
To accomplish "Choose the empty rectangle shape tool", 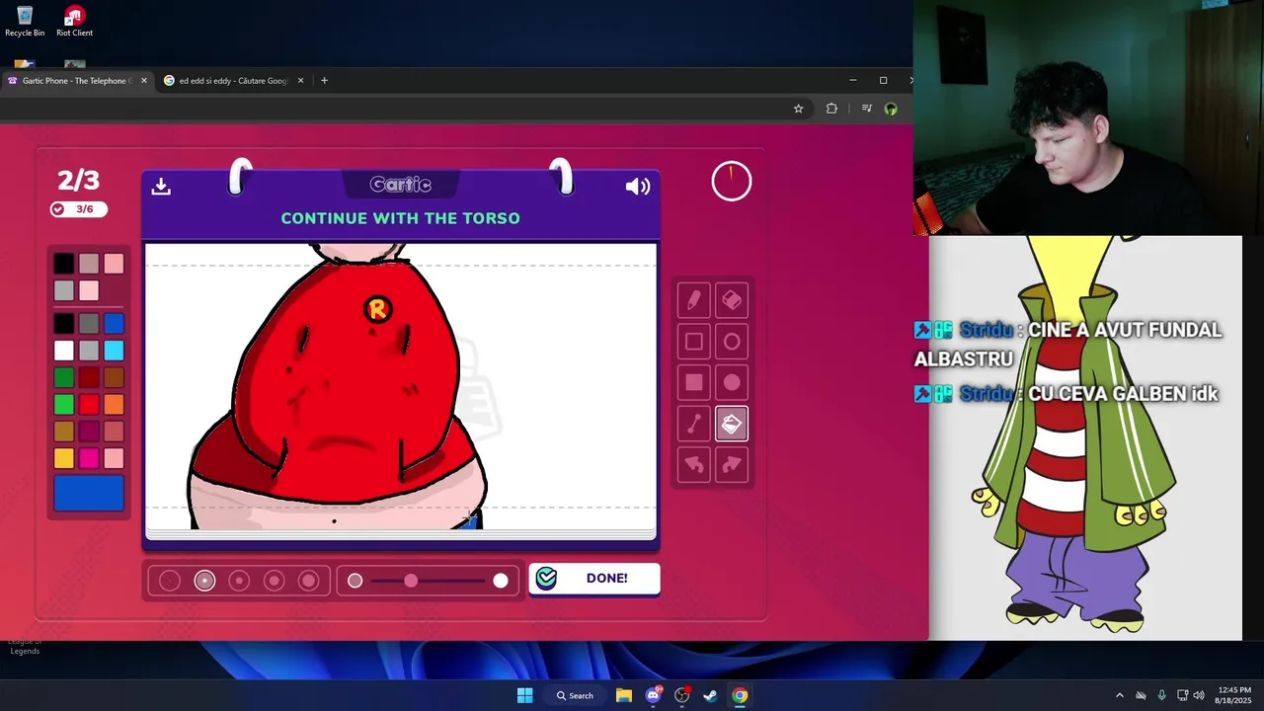I will tap(694, 342).
